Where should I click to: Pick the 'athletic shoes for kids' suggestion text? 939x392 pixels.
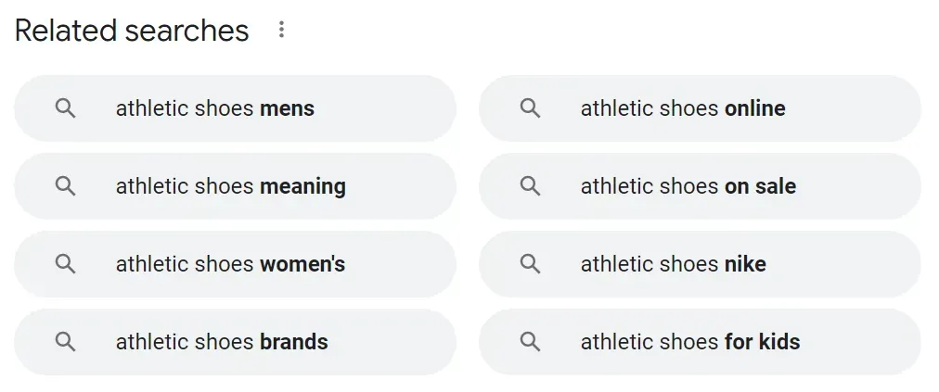pyautogui.click(x=690, y=342)
